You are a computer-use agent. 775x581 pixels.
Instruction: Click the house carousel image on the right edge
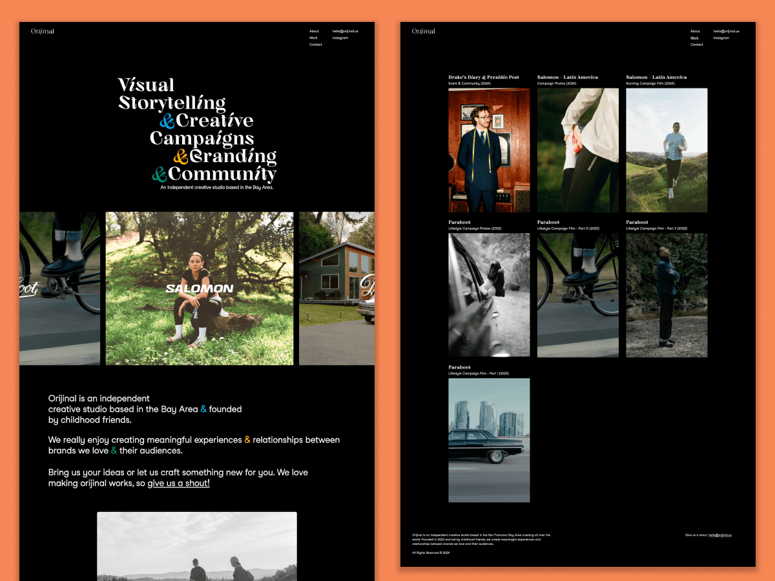pos(336,289)
